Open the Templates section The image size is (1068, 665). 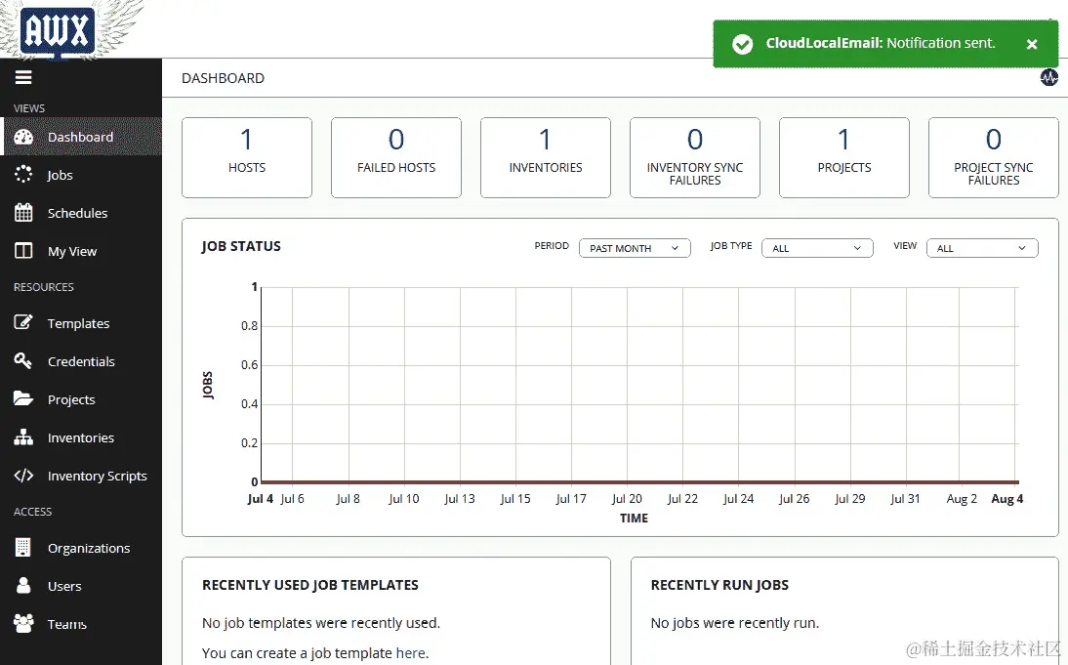[78, 323]
